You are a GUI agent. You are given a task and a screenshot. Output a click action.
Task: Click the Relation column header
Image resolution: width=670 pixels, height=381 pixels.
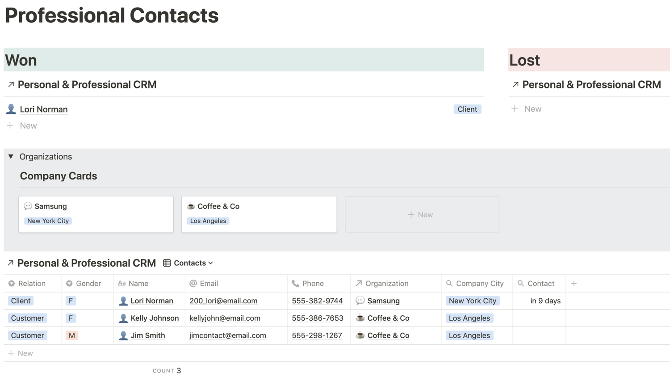point(32,284)
